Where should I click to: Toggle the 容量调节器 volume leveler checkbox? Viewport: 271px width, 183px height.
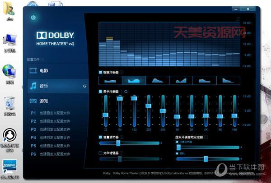pos(100,137)
